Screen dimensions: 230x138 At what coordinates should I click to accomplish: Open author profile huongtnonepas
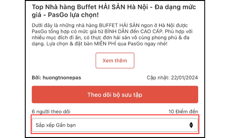[x=62, y=78]
